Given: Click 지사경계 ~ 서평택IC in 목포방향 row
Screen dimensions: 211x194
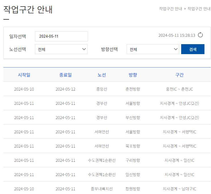Looking at the screenshot, I should pyautogui.click(x=179, y=146).
